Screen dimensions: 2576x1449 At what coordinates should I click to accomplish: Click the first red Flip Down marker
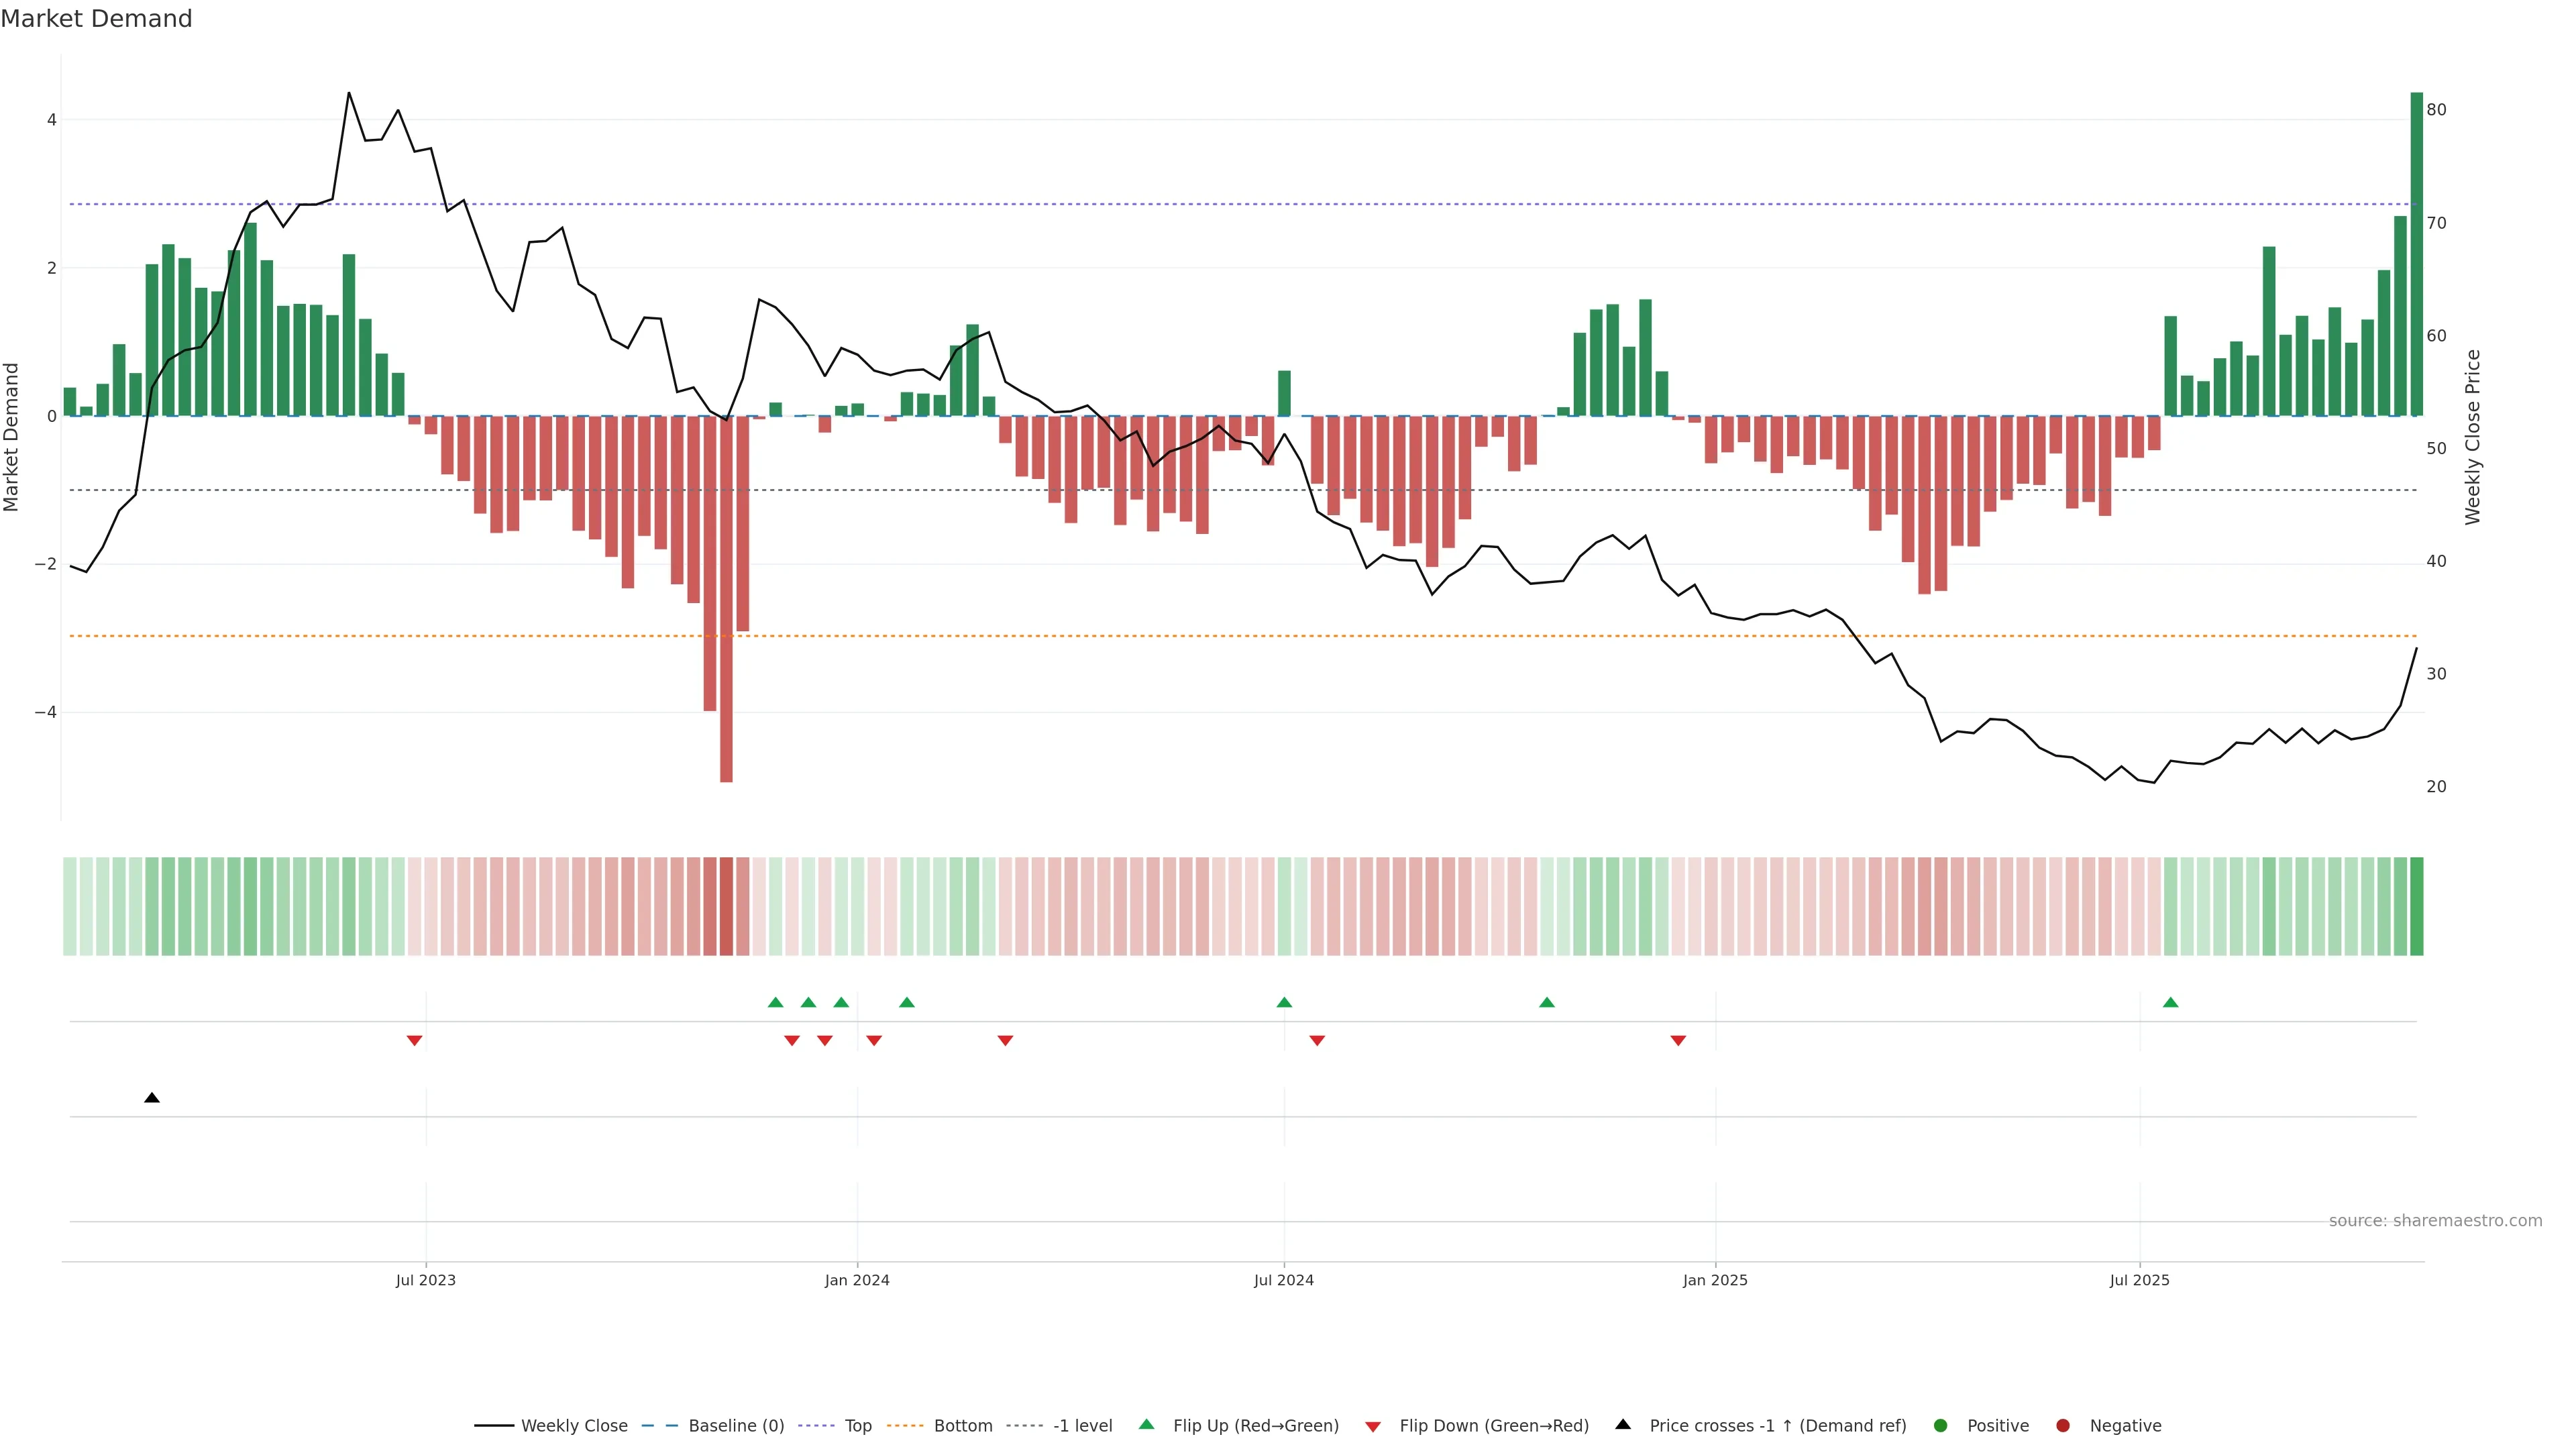[414, 1041]
